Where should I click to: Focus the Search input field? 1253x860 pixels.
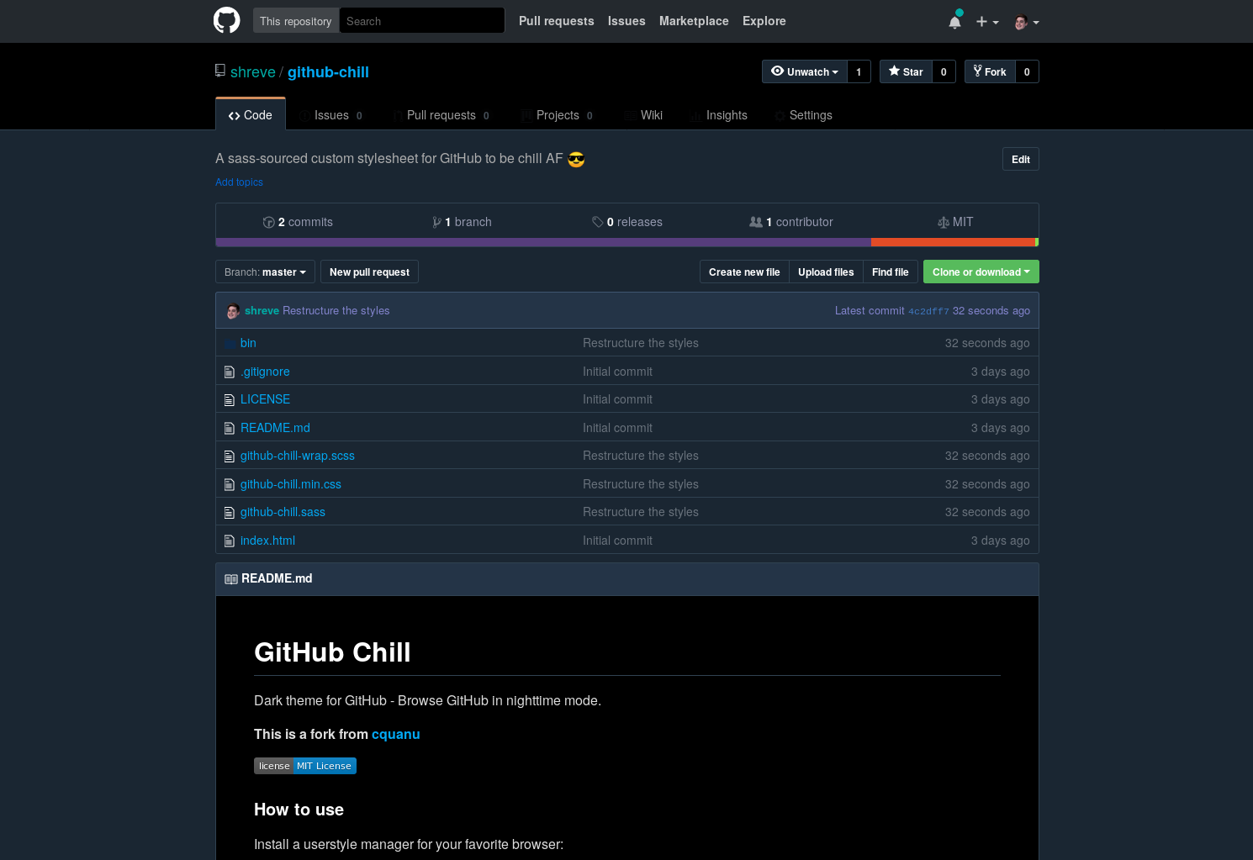(x=421, y=21)
